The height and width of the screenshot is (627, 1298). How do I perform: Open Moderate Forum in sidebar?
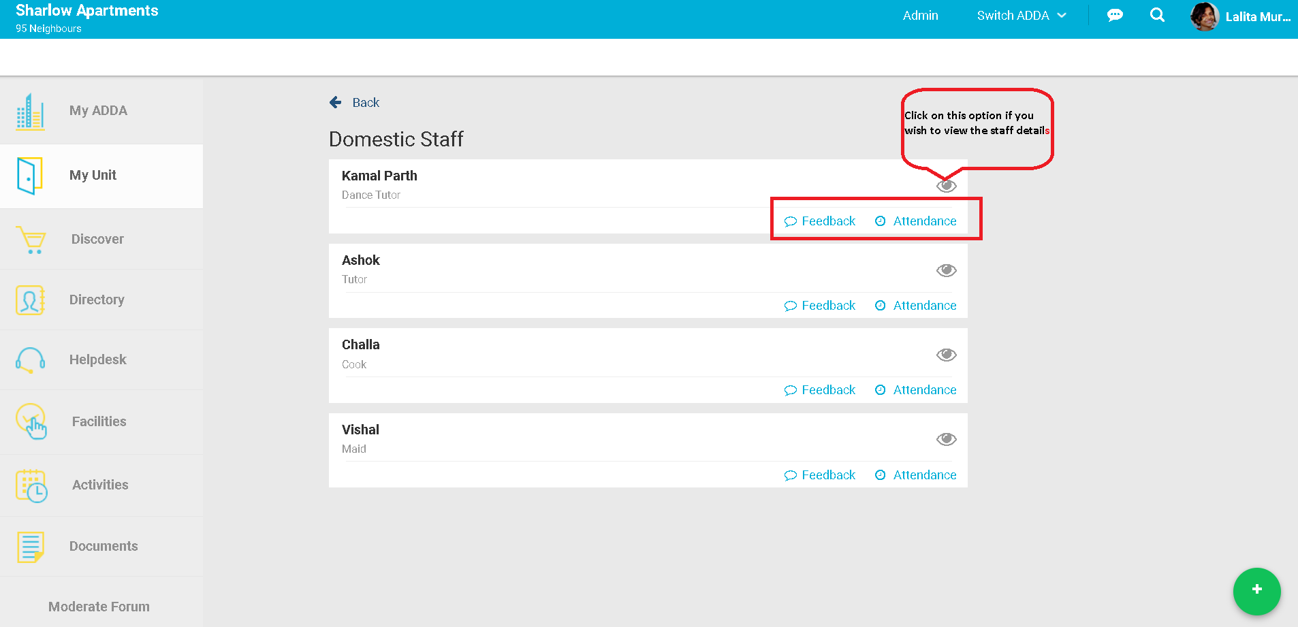pos(99,607)
